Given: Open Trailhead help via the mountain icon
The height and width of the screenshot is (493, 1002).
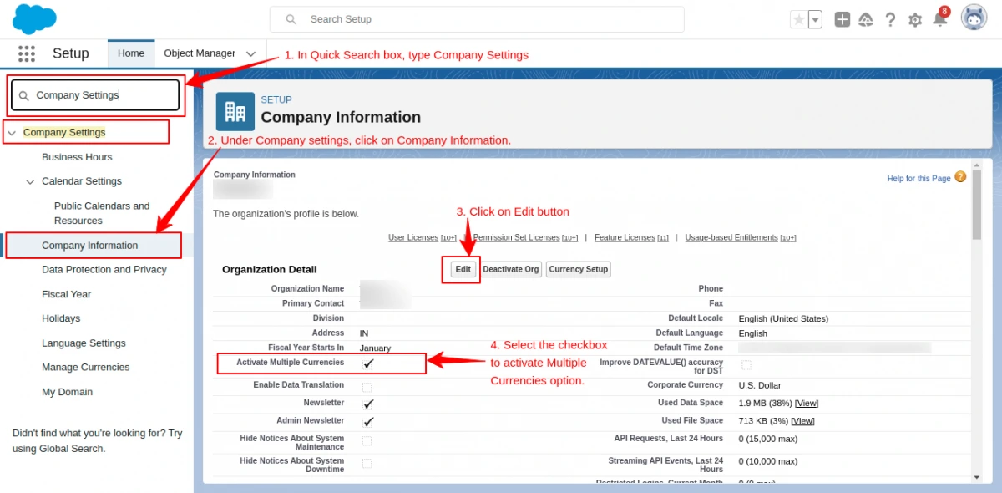Looking at the screenshot, I should pos(867,18).
